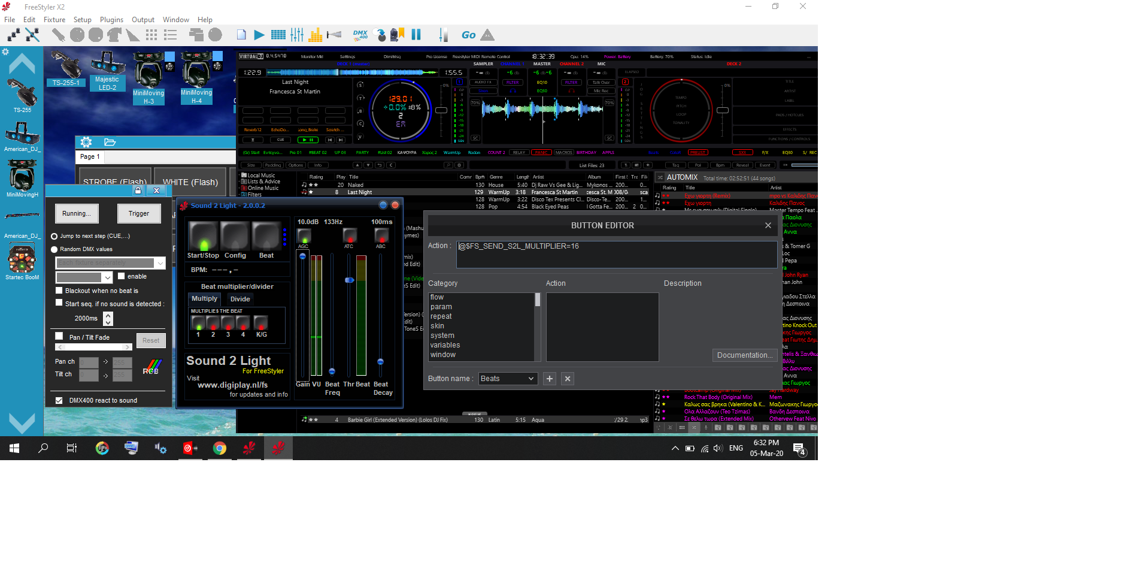Viewport: 1140px width, 580px height.
Task: Open the Fixture menu
Action: coord(54,20)
